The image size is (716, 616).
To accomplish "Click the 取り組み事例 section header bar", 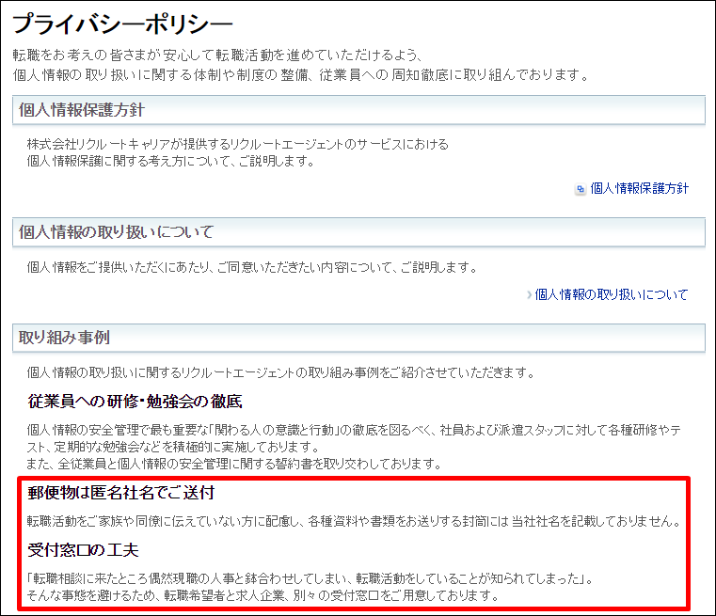I will [x=358, y=338].
